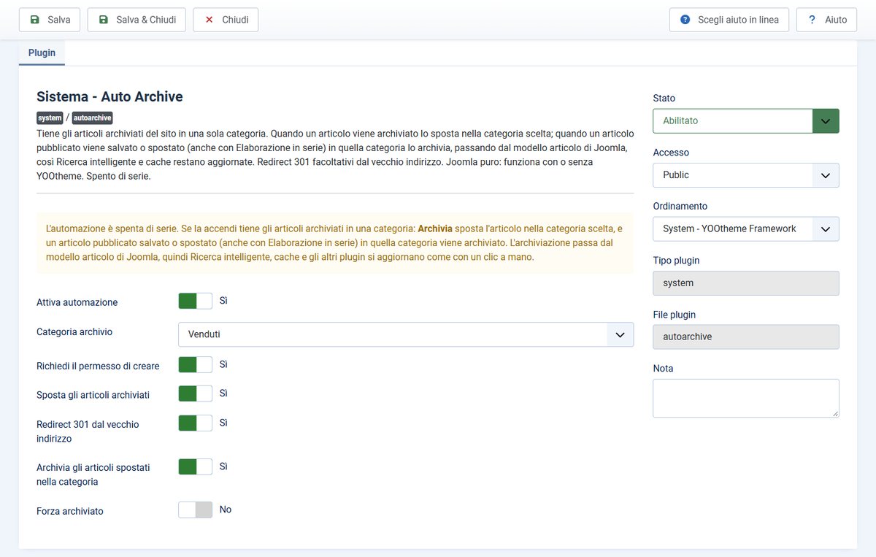
Task: Open the Plugin tab
Action: coord(42,53)
